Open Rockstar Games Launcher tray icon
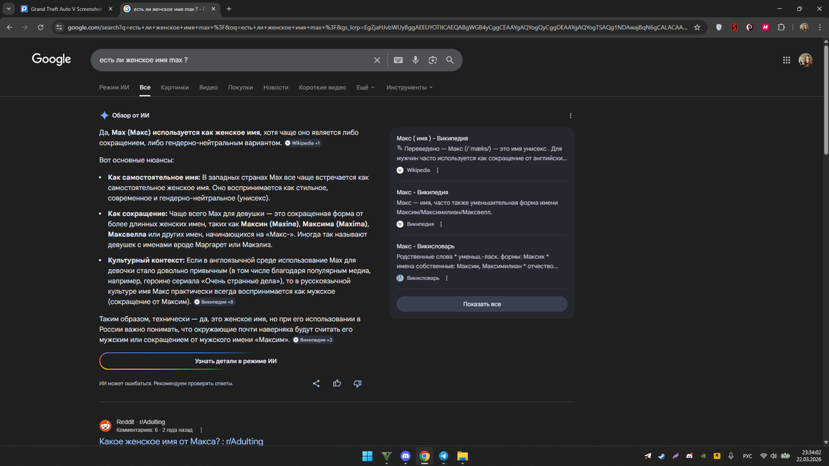This screenshot has height=466, width=829. (x=717, y=456)
